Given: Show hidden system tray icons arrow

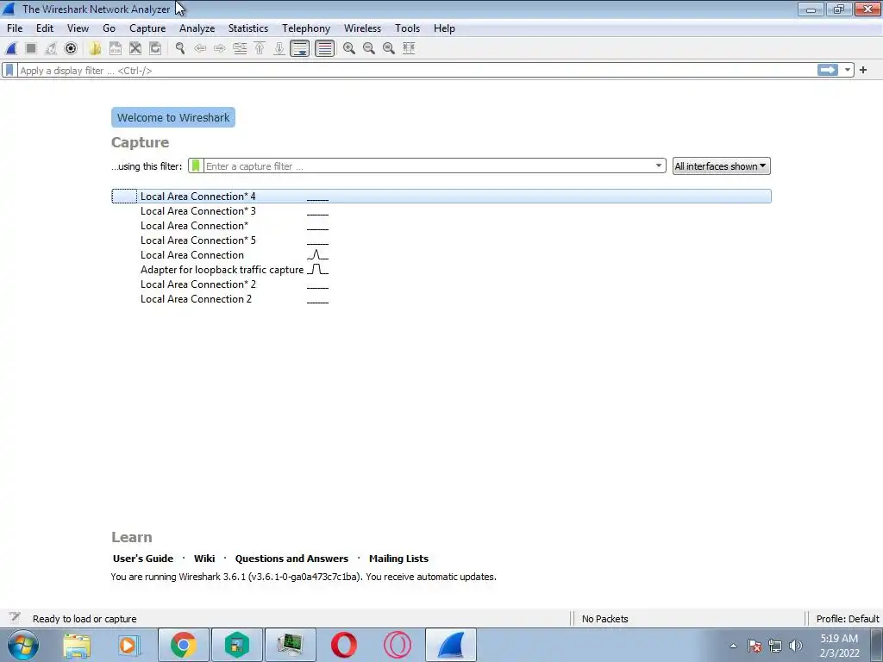Looking at the screenshot, I should (x=733, y=646).
